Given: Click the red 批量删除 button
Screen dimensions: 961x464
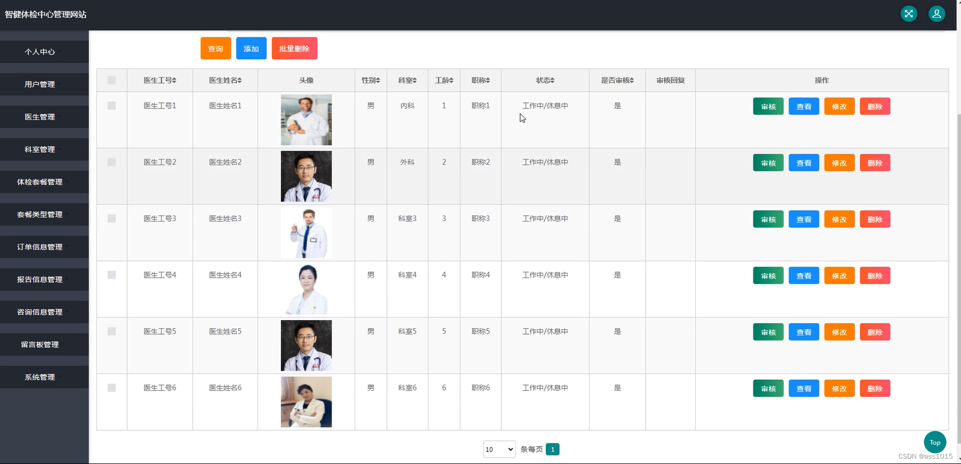Looking at the screenshot, I should pyautogui.click(x=294, y=49).
